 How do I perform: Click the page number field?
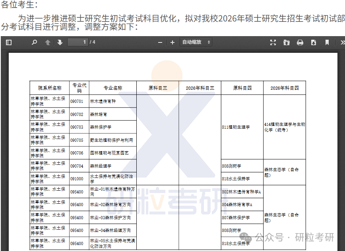pyautogui.click(x=78, y=42)
